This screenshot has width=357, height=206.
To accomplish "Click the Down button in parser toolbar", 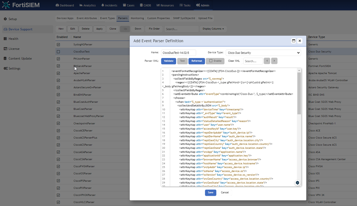I will coord(138,29).
